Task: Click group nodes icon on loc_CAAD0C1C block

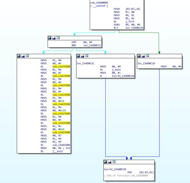Action: [x=87, y=56]
